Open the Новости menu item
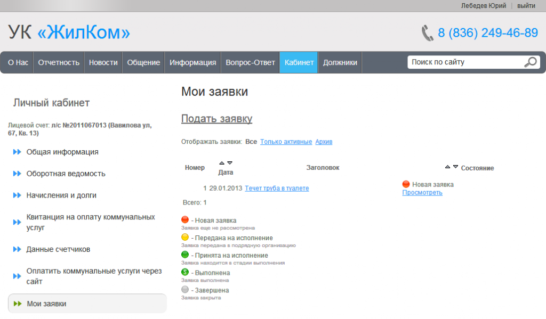The width and height of the screenshot is (546, 319). [x=103, y=62]
